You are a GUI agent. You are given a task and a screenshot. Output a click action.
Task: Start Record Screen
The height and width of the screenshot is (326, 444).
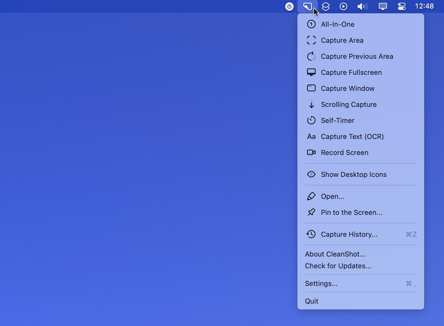tap(345, 153)
